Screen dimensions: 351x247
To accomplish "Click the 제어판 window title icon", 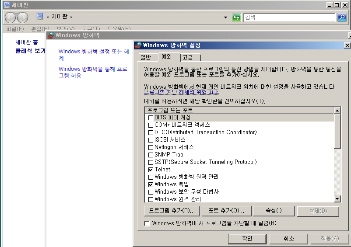I will [x=7, y=5].
